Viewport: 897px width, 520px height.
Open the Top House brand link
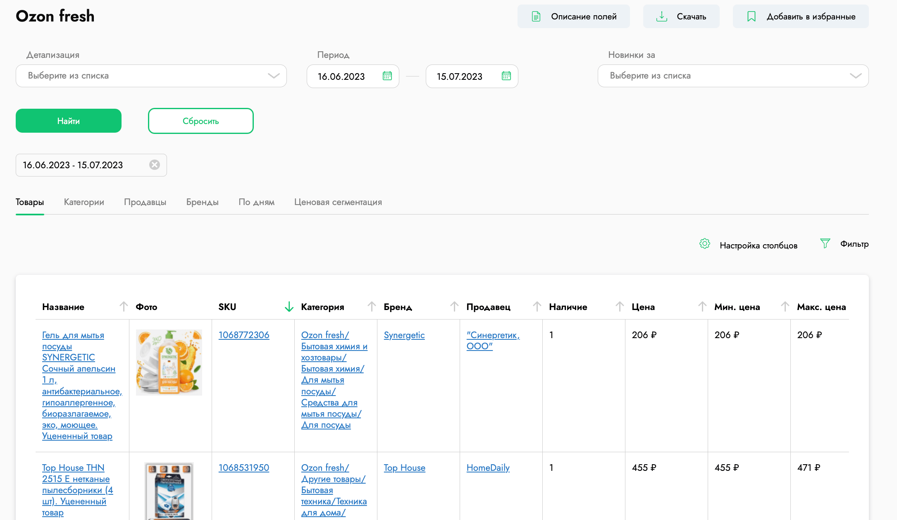tap(405, 468)
